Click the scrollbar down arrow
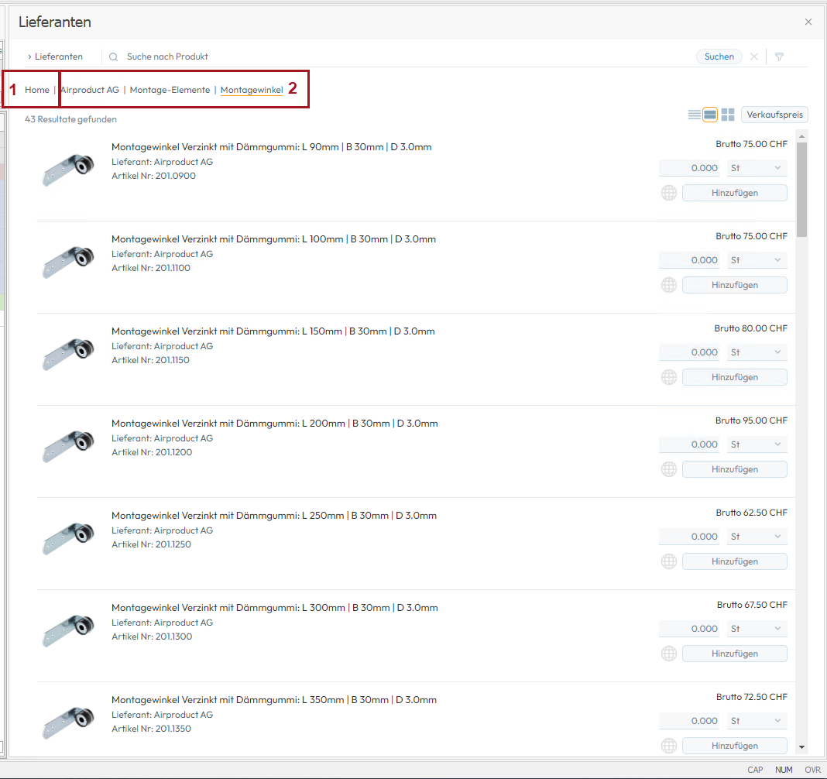827x779 pixels. [x=801, y=746]
